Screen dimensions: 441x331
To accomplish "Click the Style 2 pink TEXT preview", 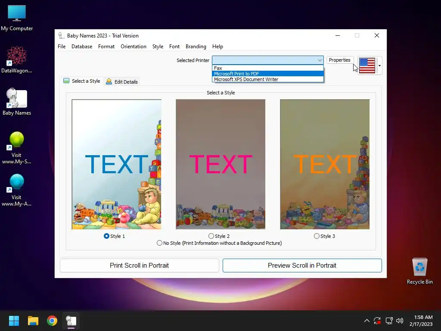I will 220,164.
